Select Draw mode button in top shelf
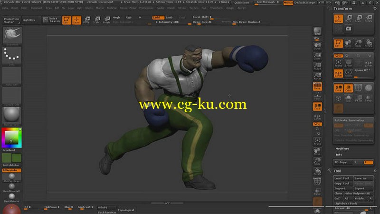 coord(76,20)
